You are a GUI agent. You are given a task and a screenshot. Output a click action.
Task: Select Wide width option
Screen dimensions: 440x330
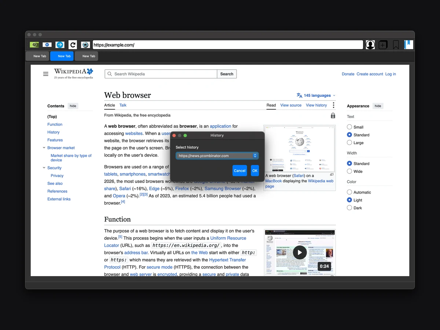point(349,171)
